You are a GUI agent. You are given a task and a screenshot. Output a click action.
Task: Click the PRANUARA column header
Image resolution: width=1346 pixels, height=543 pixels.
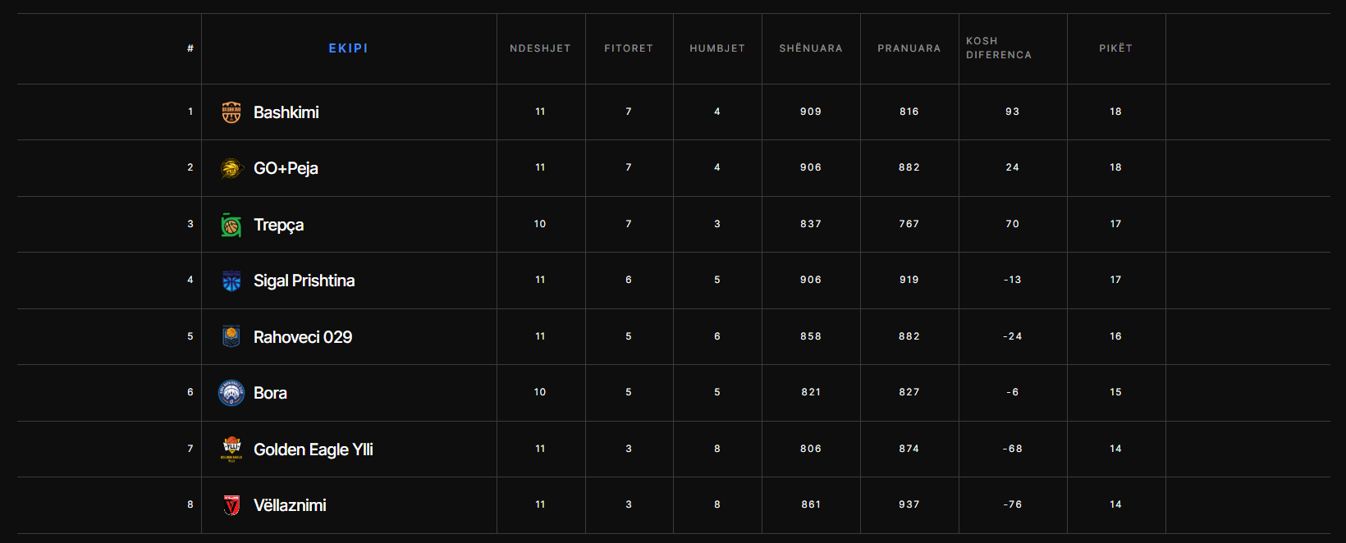[909, 48]
